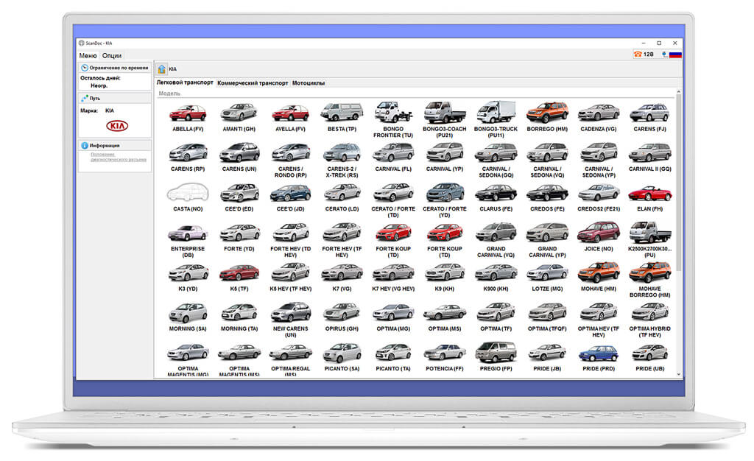Viewport: 754px width, 461px height.
Task: Switch to Коммерческий транспорт tab
Action: 253,83
